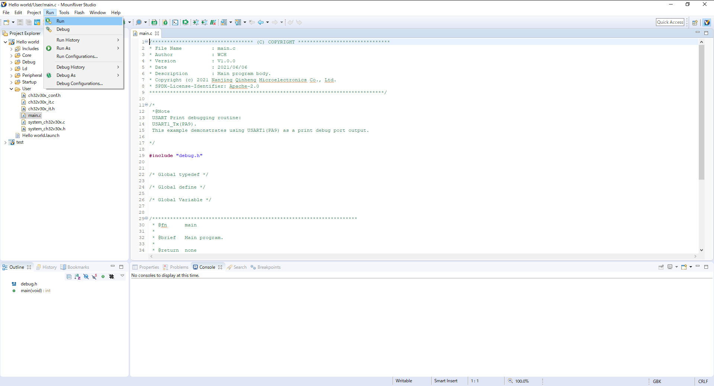This screenshot has width=714, height=386.
Task: Click the green download arrow toolbar icon
Action: 185,22
